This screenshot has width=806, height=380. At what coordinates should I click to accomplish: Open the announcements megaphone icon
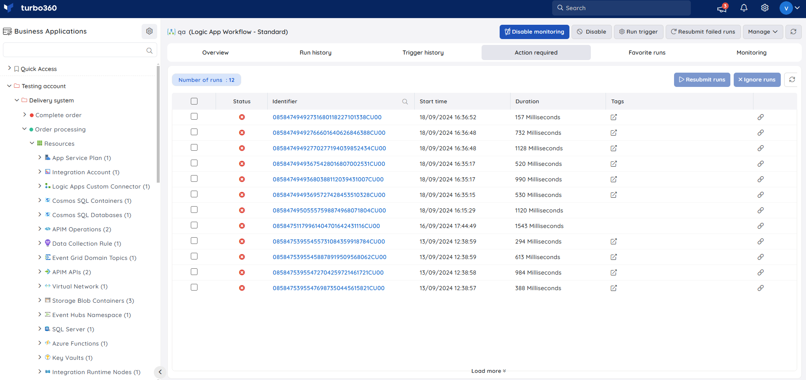[722, 8]
